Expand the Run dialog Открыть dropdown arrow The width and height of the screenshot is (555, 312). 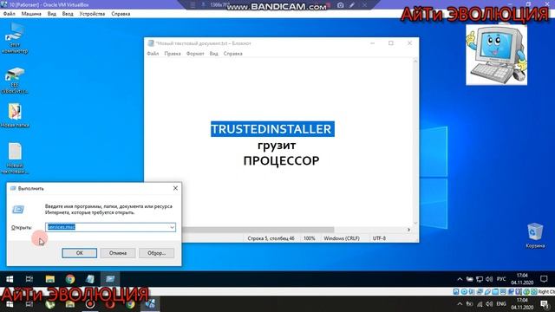[x=172, y=227]
